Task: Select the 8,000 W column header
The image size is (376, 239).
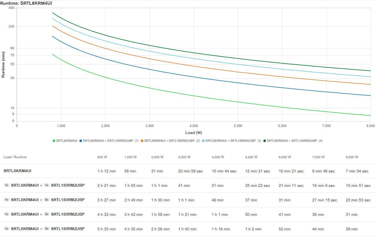Action: click(352, 157)
